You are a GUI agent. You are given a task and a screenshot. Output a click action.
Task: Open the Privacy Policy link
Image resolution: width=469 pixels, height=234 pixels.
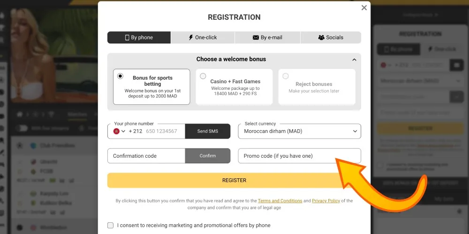tap(326, 201)
